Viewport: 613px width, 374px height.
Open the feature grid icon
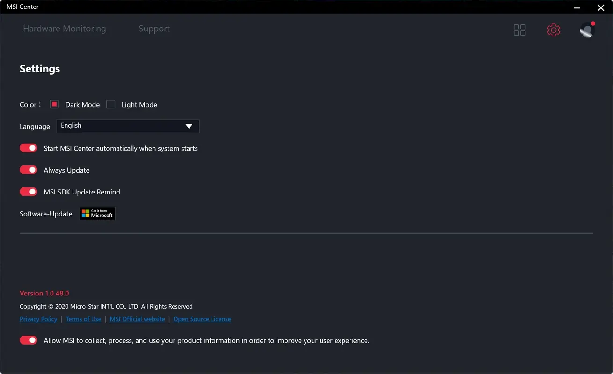(519, 29)
